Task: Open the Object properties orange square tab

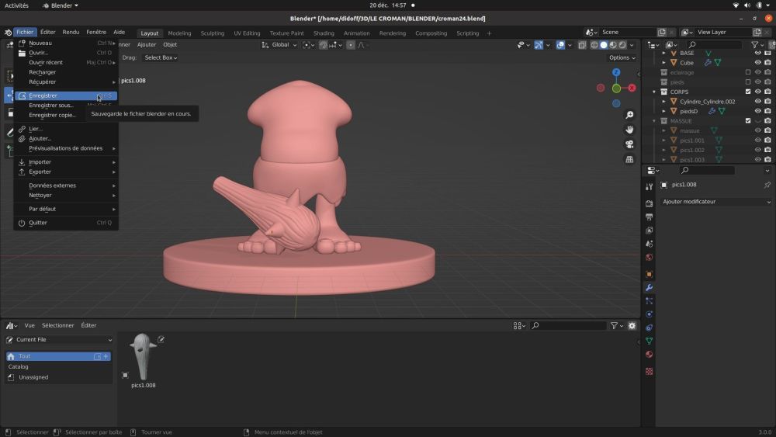Action: (649, 274)
